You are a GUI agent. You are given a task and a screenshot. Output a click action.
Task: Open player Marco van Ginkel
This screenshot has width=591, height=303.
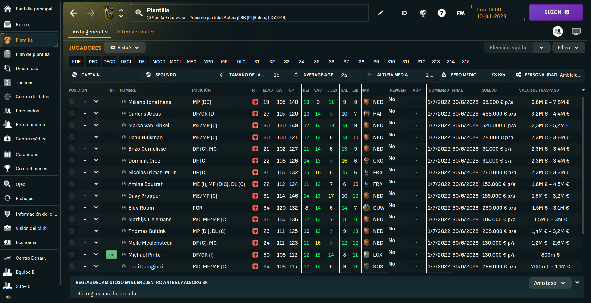149,125
